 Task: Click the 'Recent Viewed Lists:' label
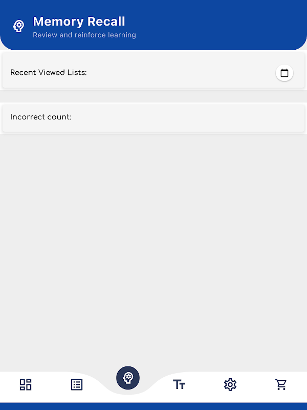(x=48, y=72)
